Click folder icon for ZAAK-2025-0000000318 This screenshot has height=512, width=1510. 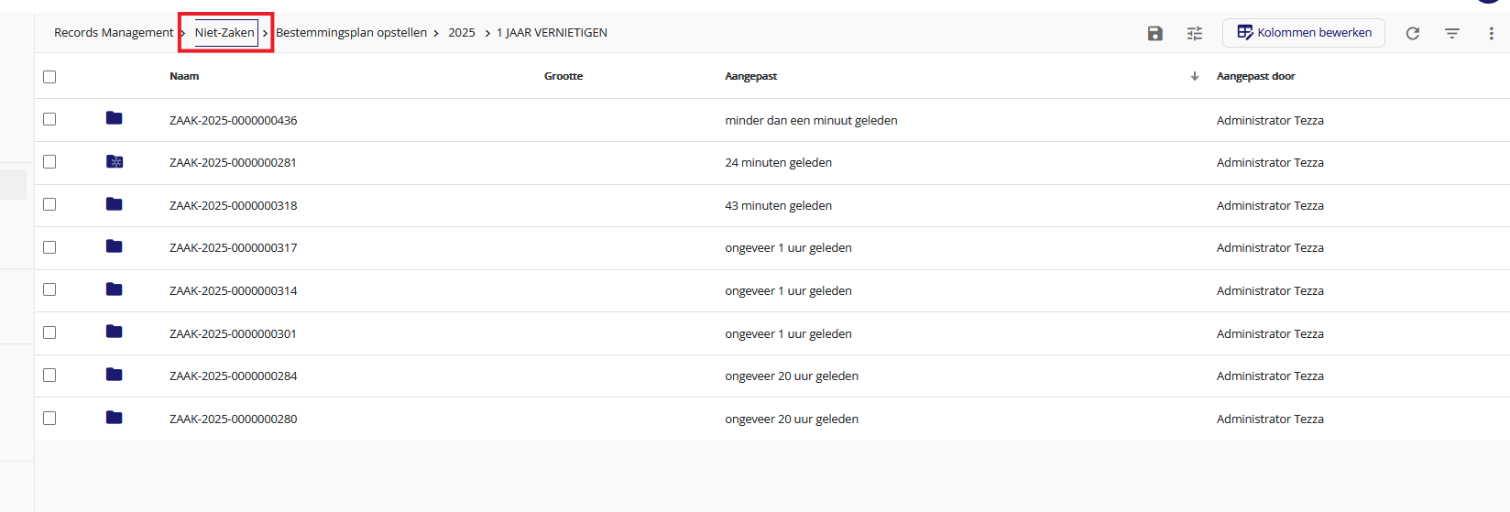tap(114, 204)
